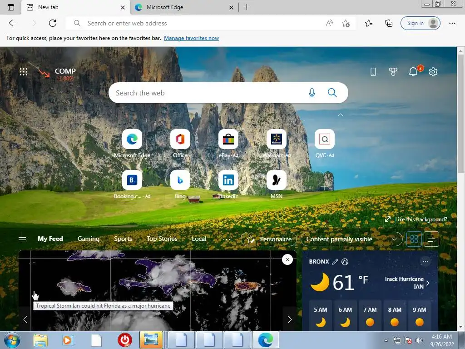Open the tab actions menu icon
The width and height of the screenshot is (465, 349).
(x=11, y=7)
